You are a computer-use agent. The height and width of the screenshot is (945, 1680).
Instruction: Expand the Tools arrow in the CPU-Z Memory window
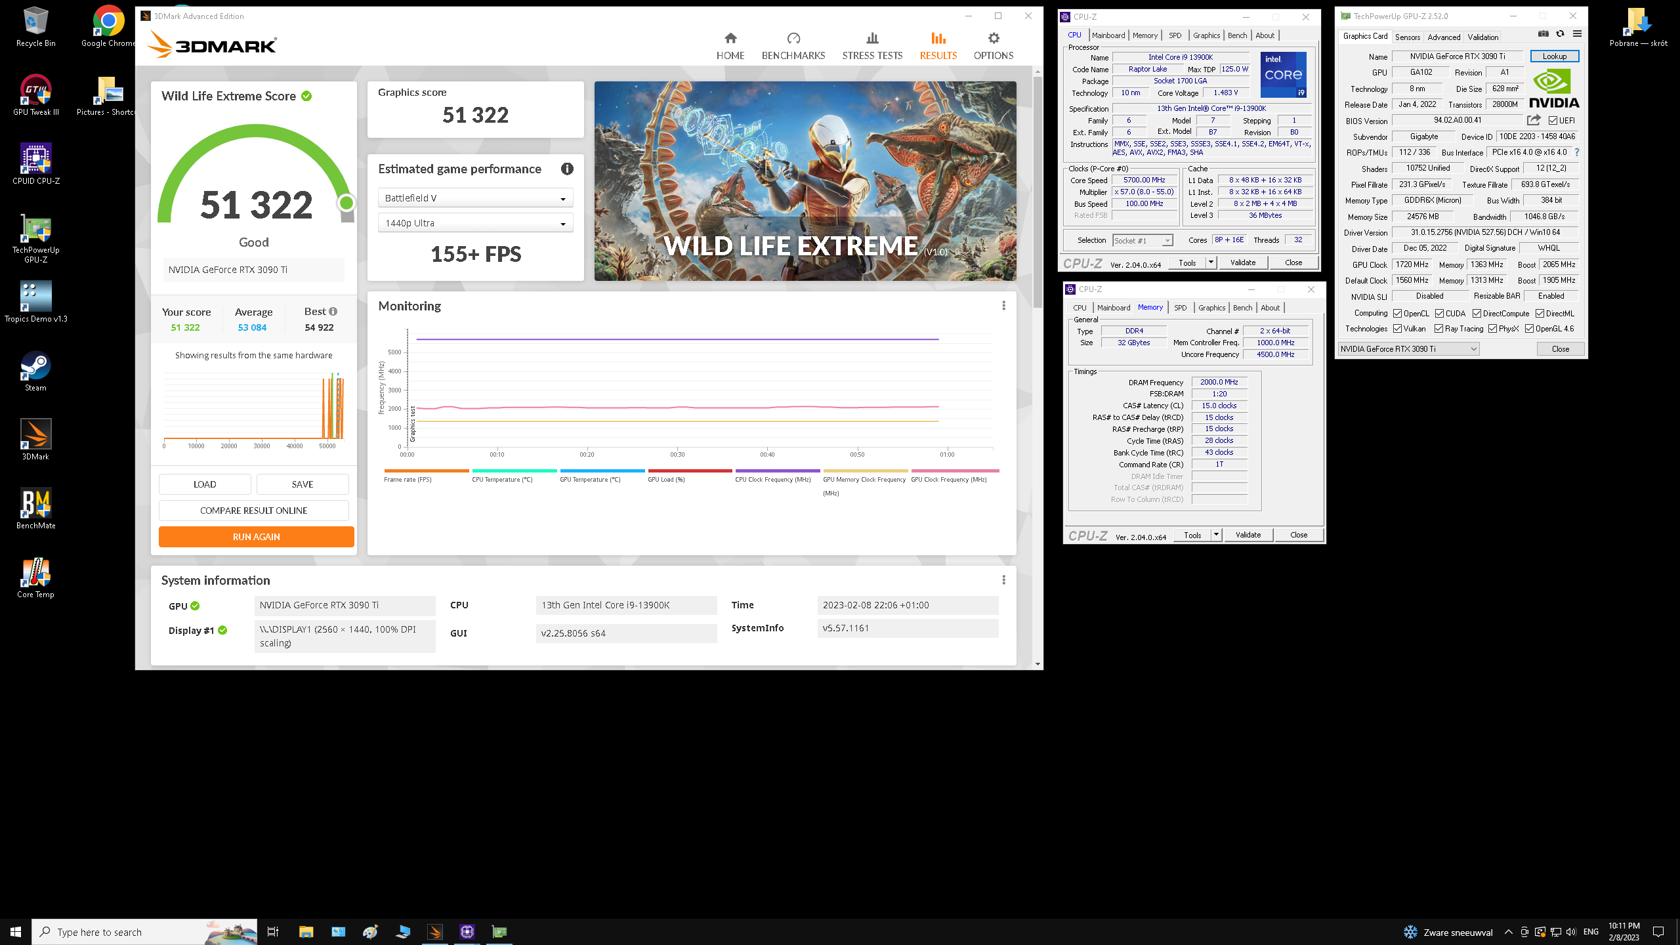(x=1216, y=535)
